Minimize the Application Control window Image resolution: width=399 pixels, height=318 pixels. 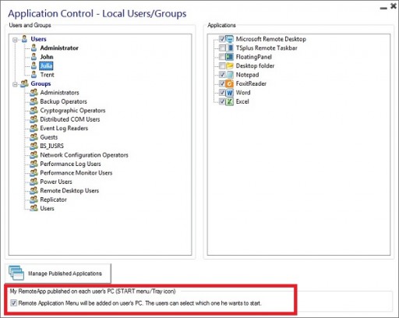tap(383, 9)
